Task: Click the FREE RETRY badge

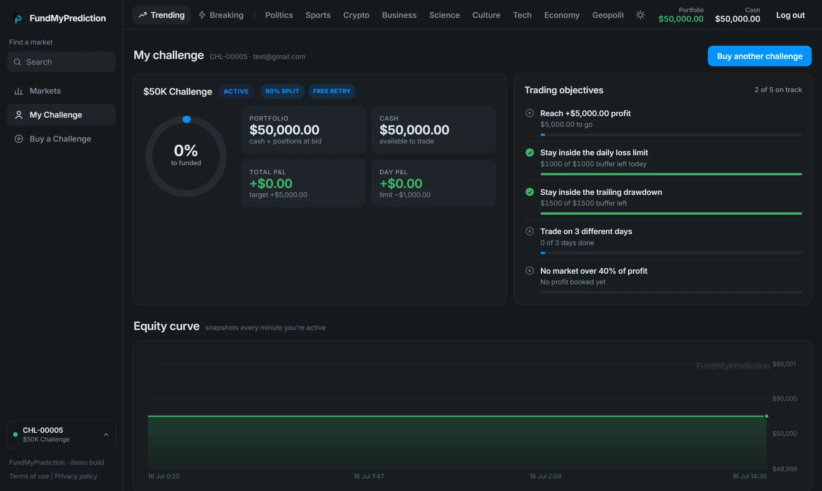Action: tap(332, 91)
